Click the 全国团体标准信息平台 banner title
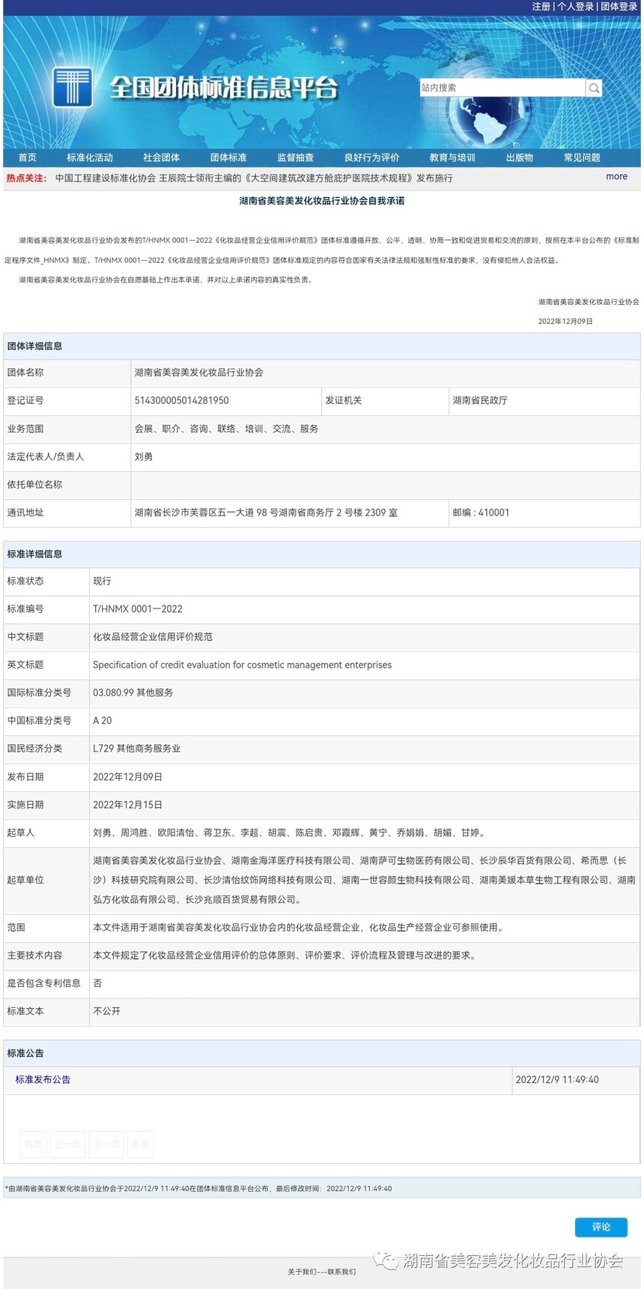The width and height of the screenshot is (644, 1289). [x=224, y=88]
